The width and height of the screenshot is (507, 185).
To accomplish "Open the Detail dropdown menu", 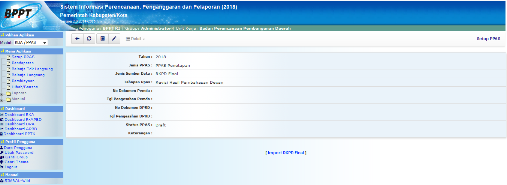I will (x=135, y=39).
